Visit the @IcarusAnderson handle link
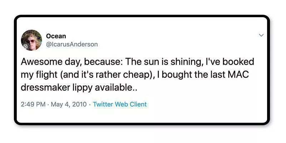 (x=72, y=44)
